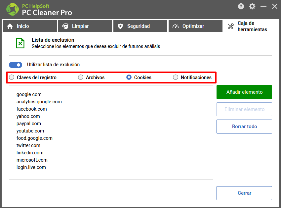Click the Eliminar elemento button
The width and height of the screenshot is (281, 208).
pyautogui.click(x=244, y=109)
